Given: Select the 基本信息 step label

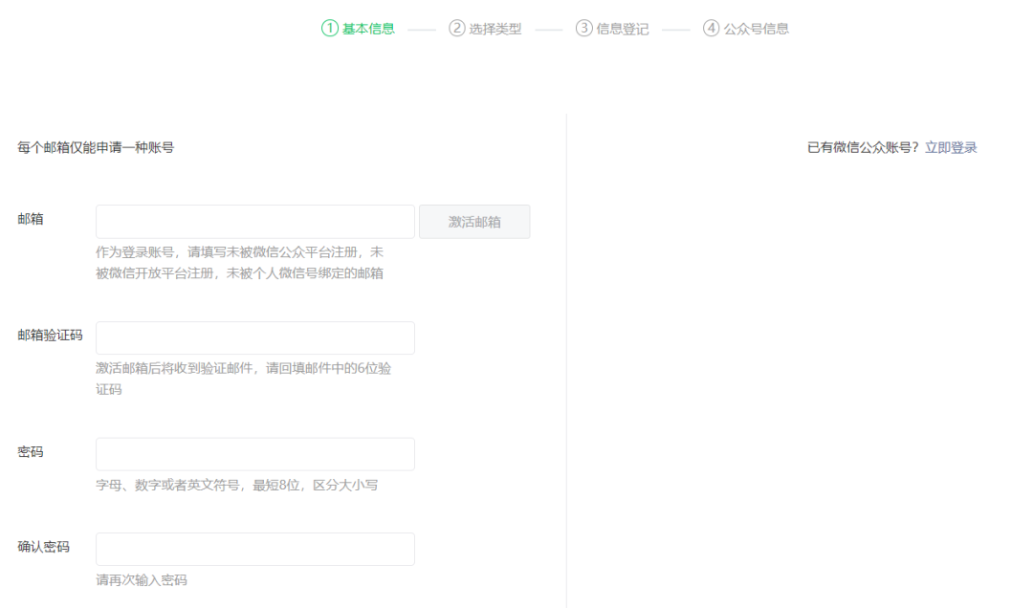Looking at the screenshot, I should coord(368,29).
